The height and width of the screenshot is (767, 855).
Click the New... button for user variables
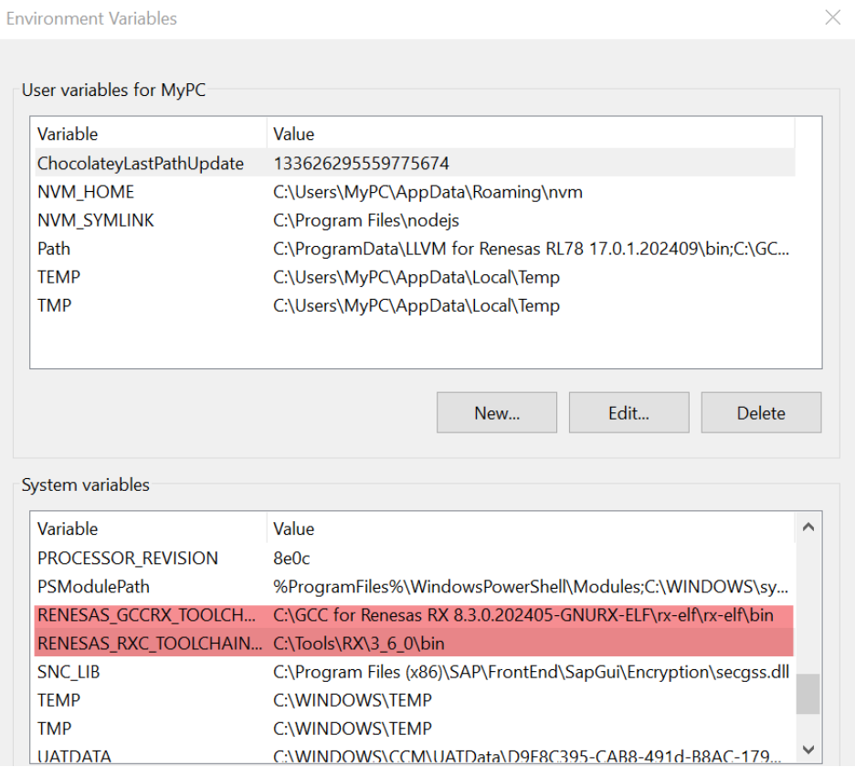(x=497, y=412)
